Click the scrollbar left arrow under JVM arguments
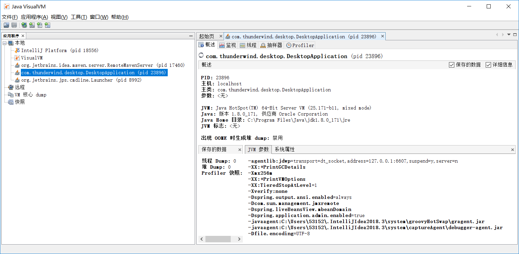Image resolution: width=519 pixels, height=254 pixels. (x=202, y=239)
